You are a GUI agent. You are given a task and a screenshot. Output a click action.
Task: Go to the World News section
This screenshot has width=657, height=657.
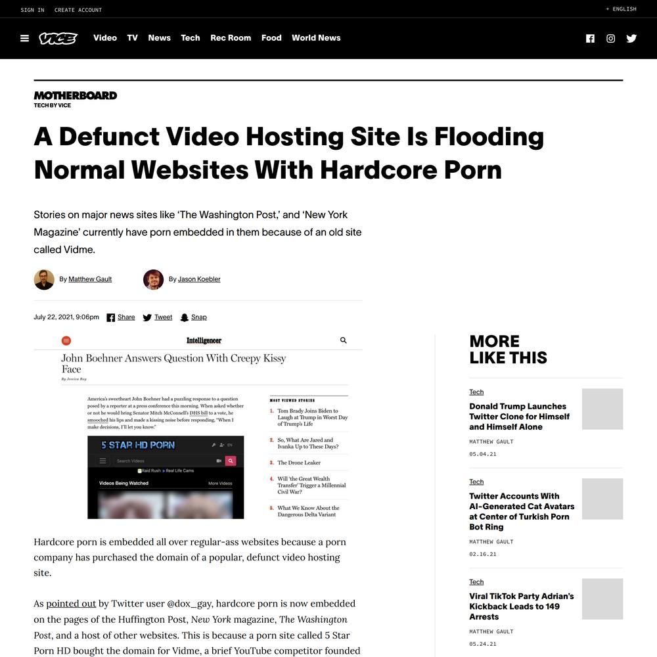coord(316,37)
